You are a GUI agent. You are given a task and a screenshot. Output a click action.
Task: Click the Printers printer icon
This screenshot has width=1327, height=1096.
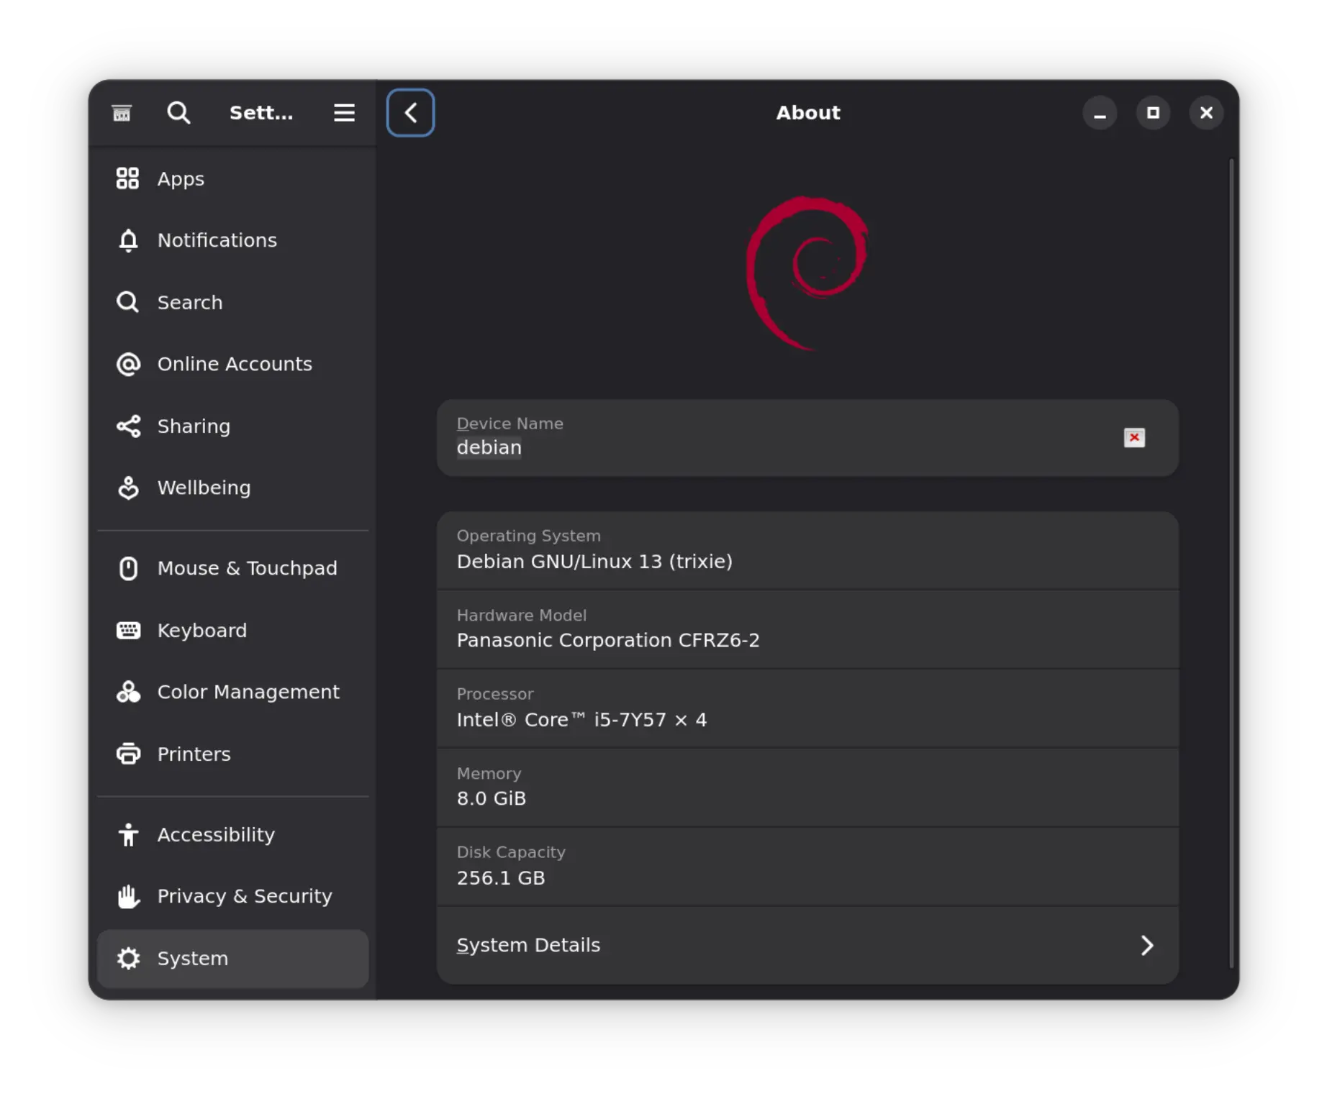click(128, 754)
